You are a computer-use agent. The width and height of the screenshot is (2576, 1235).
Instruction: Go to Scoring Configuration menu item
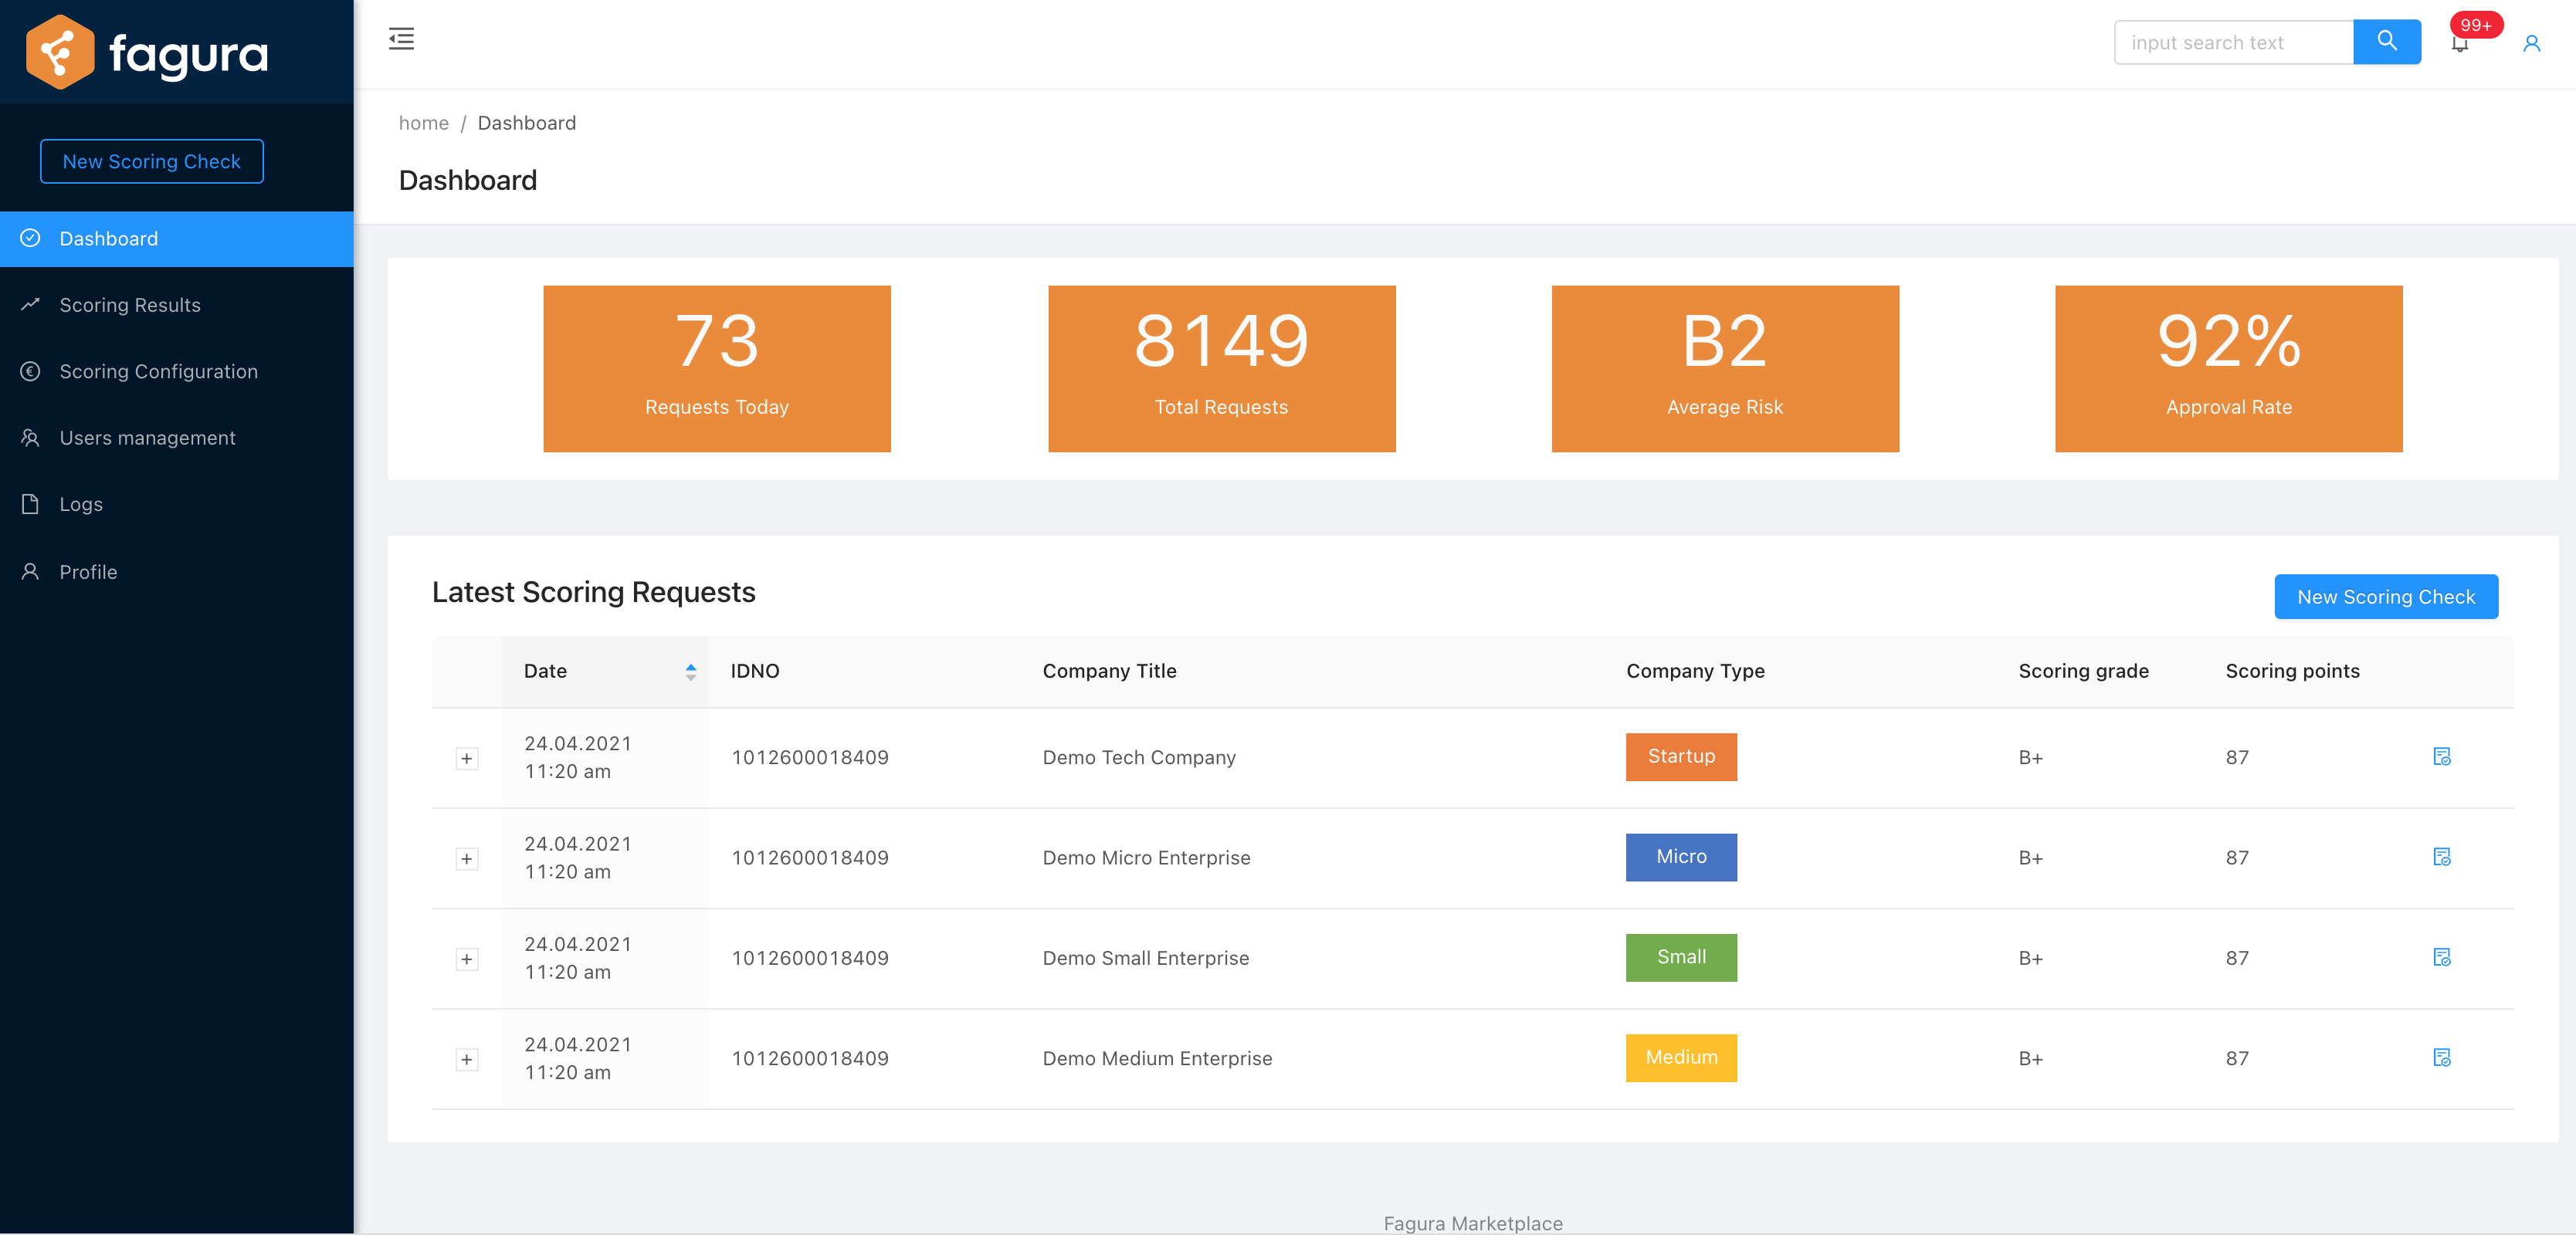pyautogui.click(x=158, y=371)
